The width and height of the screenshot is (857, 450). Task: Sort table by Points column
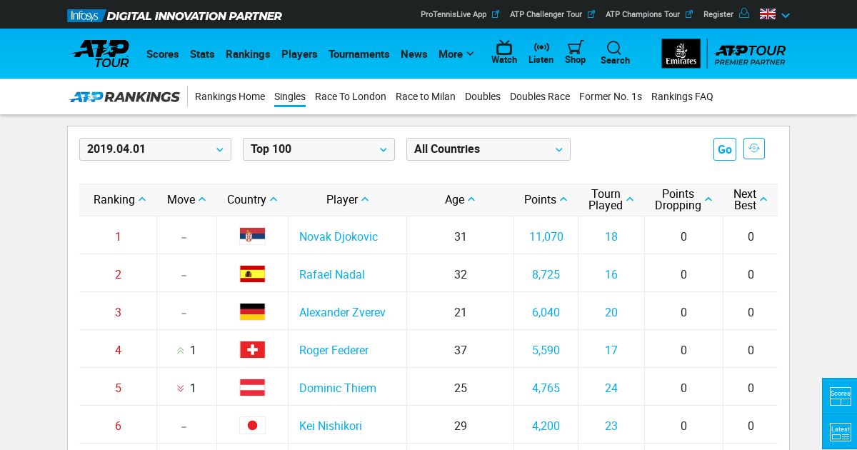[546, 200]
